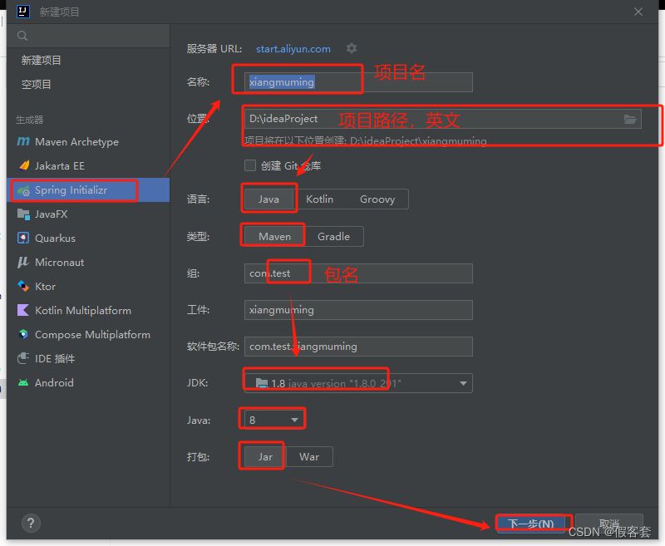Choose Ktor generator

click(88, 287)
